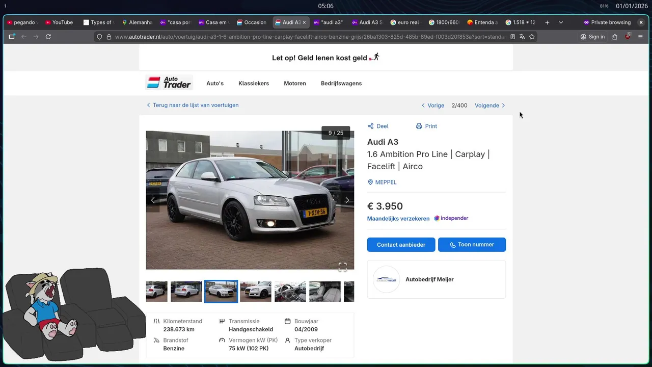Image resolution: width=652 pixels, height=367 pixels.
Task: Switch to the "euro real" tab
Action: [405, 22]
